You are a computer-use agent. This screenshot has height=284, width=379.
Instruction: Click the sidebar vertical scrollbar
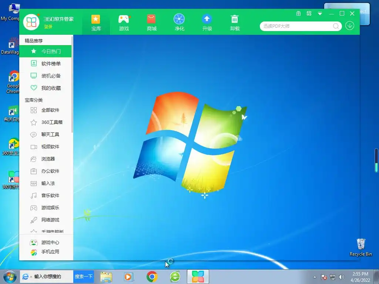pyautogui.click(x=72, y=84)
